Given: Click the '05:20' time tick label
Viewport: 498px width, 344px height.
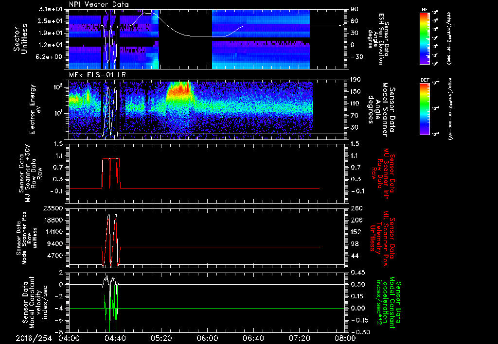Looking at the screenshot, I should (161, 338).
